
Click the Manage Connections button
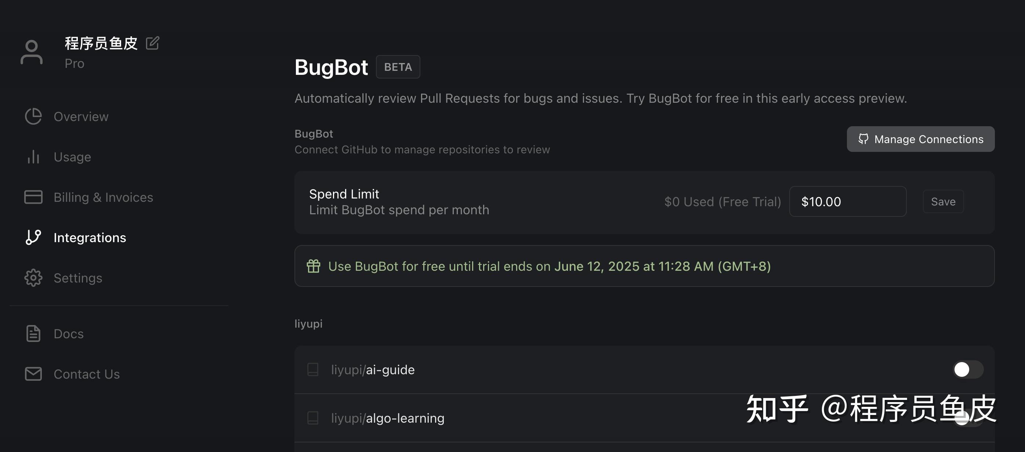coord(920,139)
